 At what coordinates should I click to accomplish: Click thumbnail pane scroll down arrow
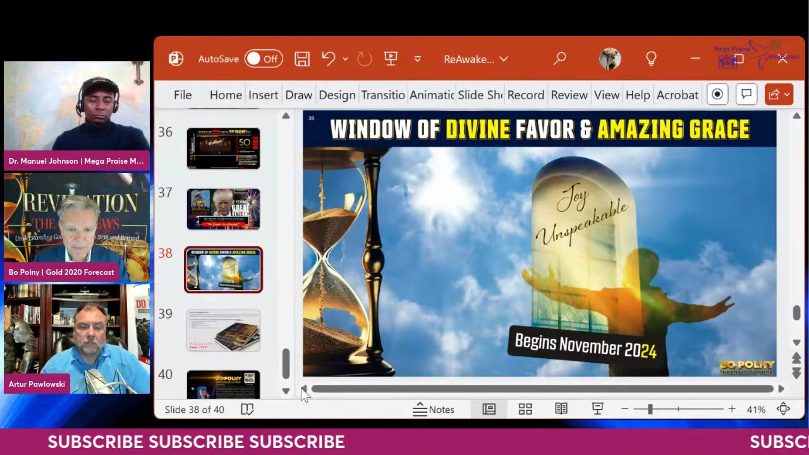pos(286,391)
